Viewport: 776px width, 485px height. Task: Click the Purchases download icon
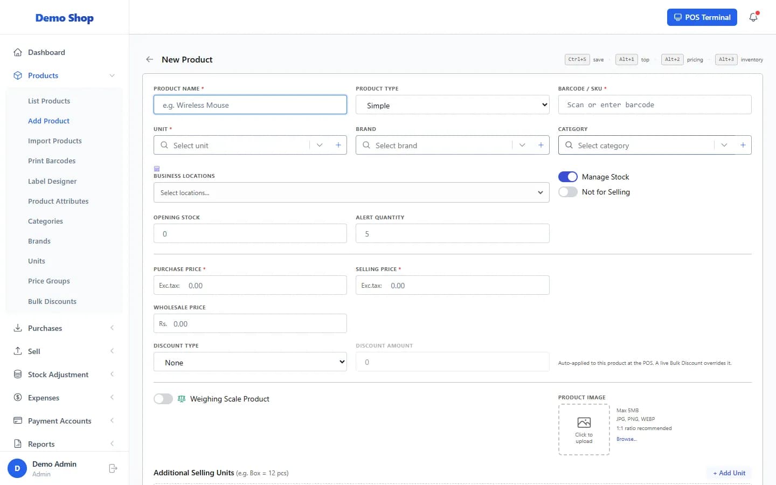tap(18, 328)
